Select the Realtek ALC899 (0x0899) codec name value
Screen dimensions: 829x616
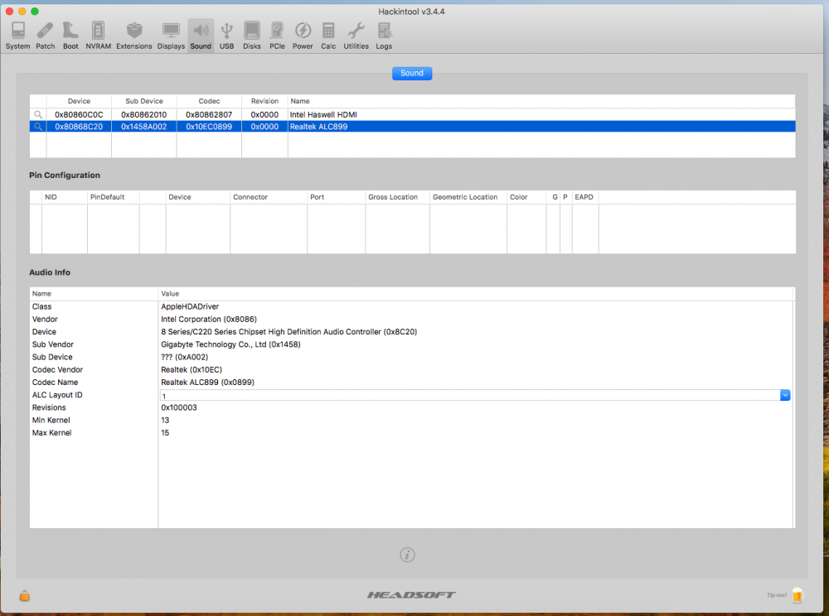[207, 383]
